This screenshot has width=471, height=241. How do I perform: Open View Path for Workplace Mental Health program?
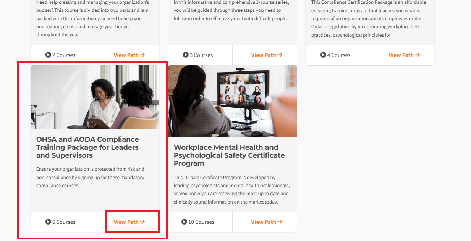(267, 222)
